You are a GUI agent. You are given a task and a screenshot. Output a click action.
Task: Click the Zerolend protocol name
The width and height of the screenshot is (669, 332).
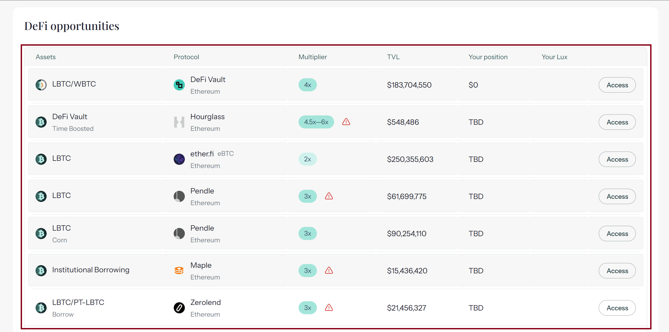pyautogui.click(x=205, y=303)
